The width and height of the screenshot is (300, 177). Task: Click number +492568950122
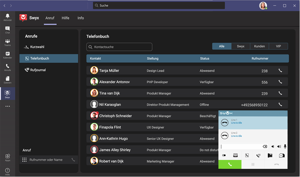[x=254, y=105]
